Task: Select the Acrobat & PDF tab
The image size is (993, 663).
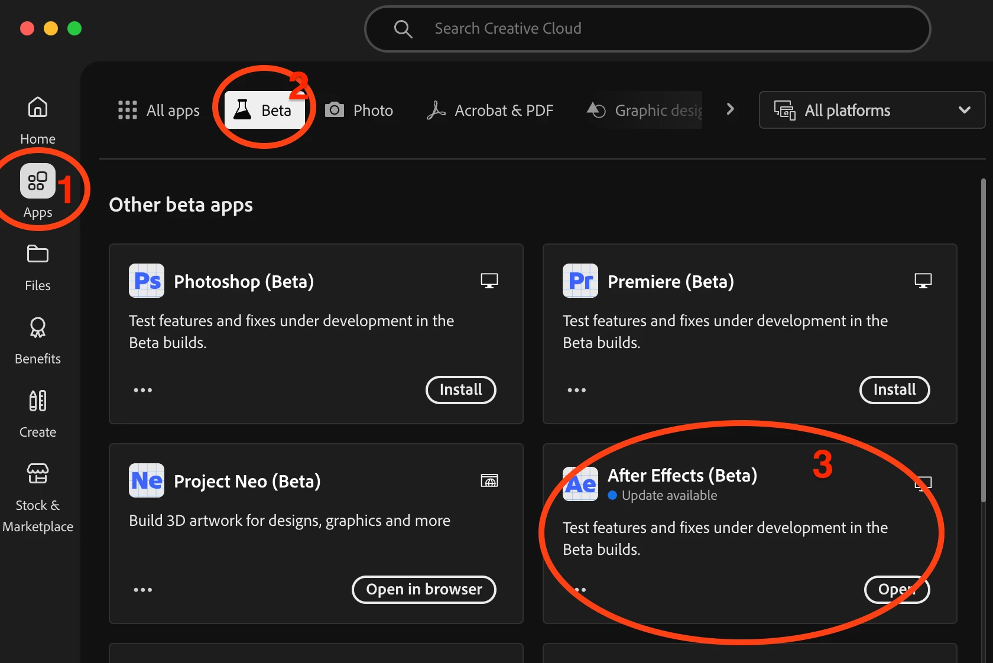Action: pos(490,110)
